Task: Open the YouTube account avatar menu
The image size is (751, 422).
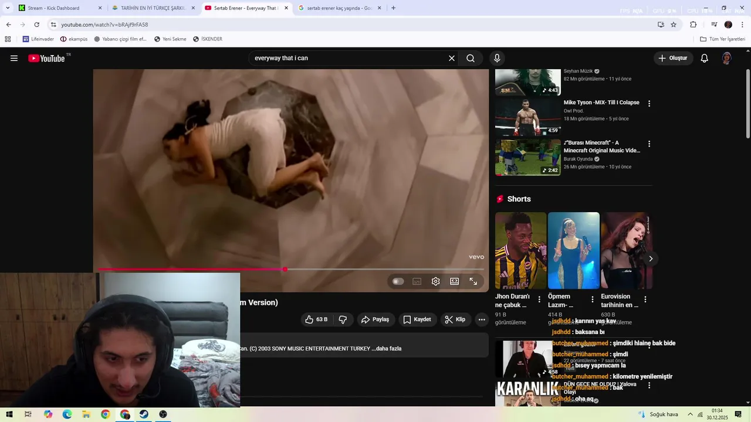Action: pos(726,58)
